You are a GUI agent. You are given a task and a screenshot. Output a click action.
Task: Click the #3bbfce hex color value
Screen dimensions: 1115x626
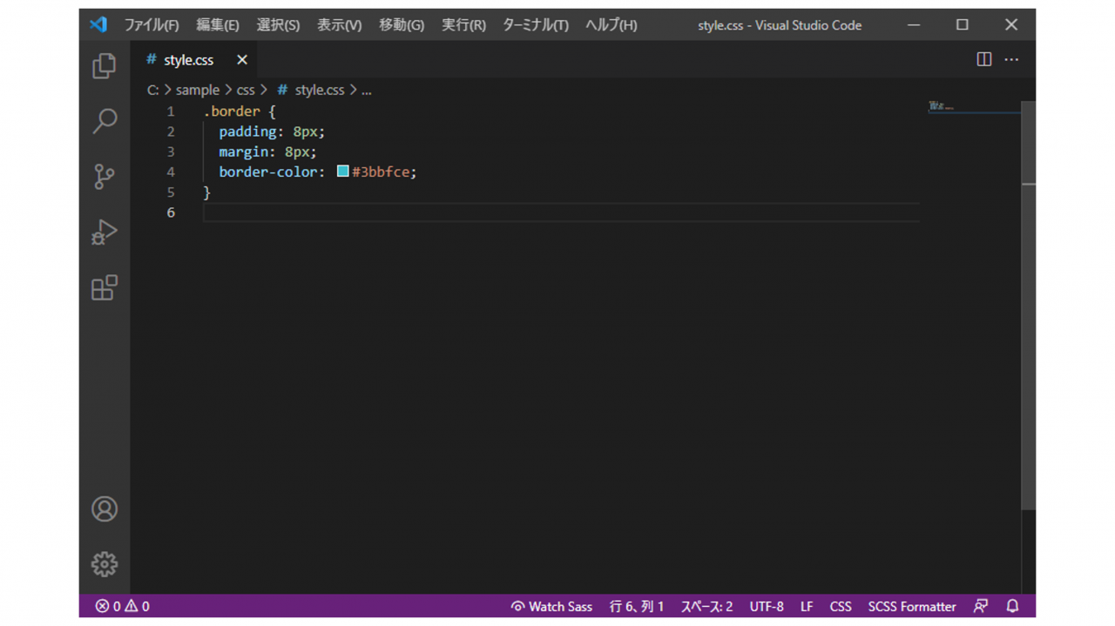click(381, 172)
